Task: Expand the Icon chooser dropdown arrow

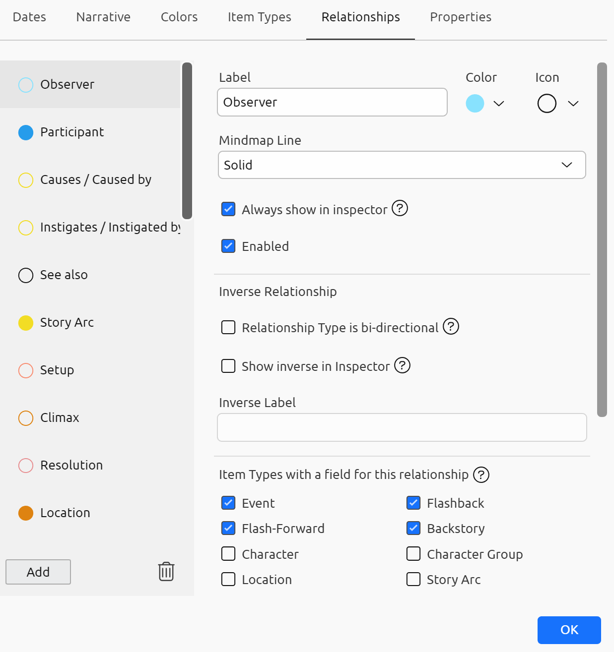Action: click(573, 104)
